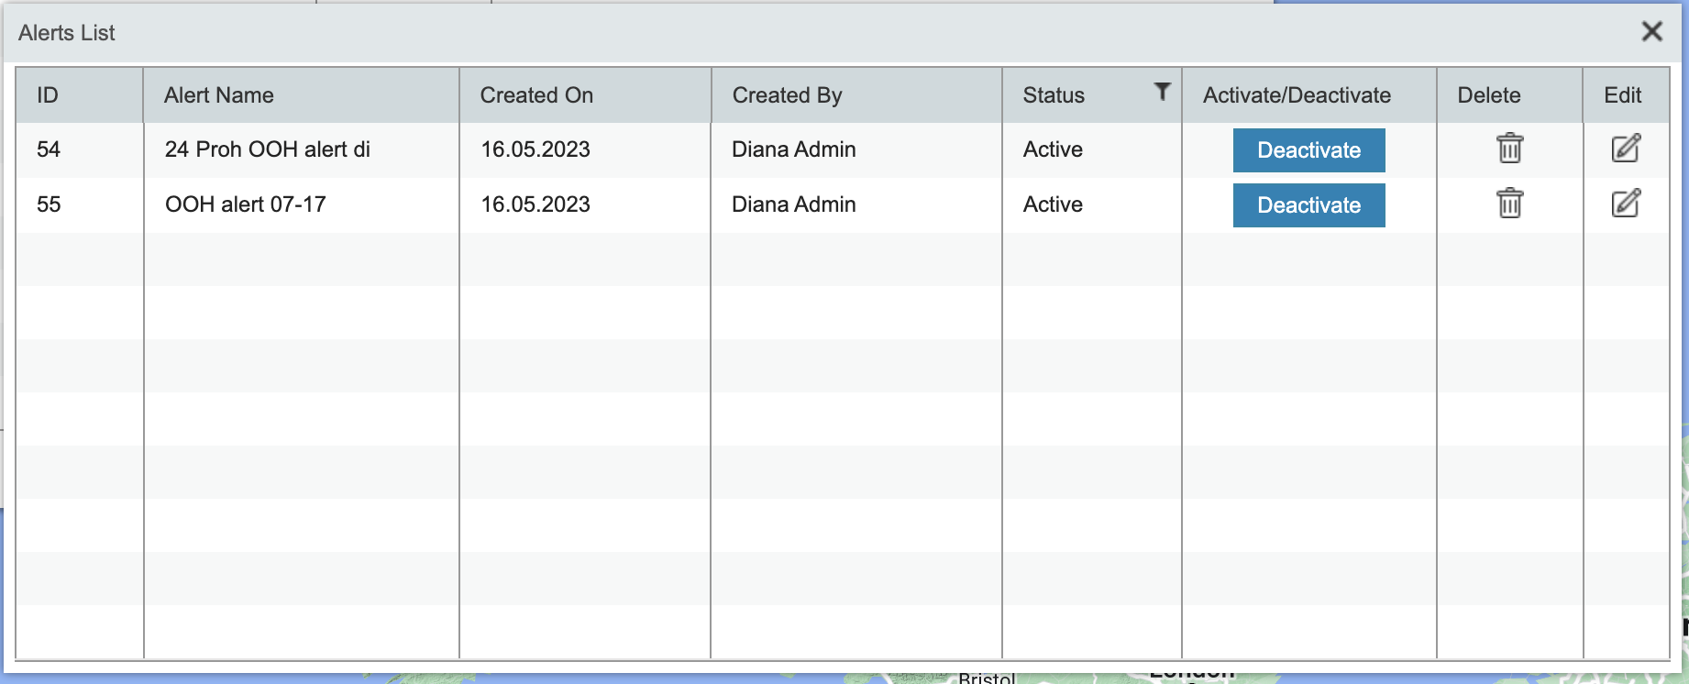The width and height of the screenshot is (1689, 684).
Task: Select the OOH alert 07-17 name cell
Action: (246, 204)
